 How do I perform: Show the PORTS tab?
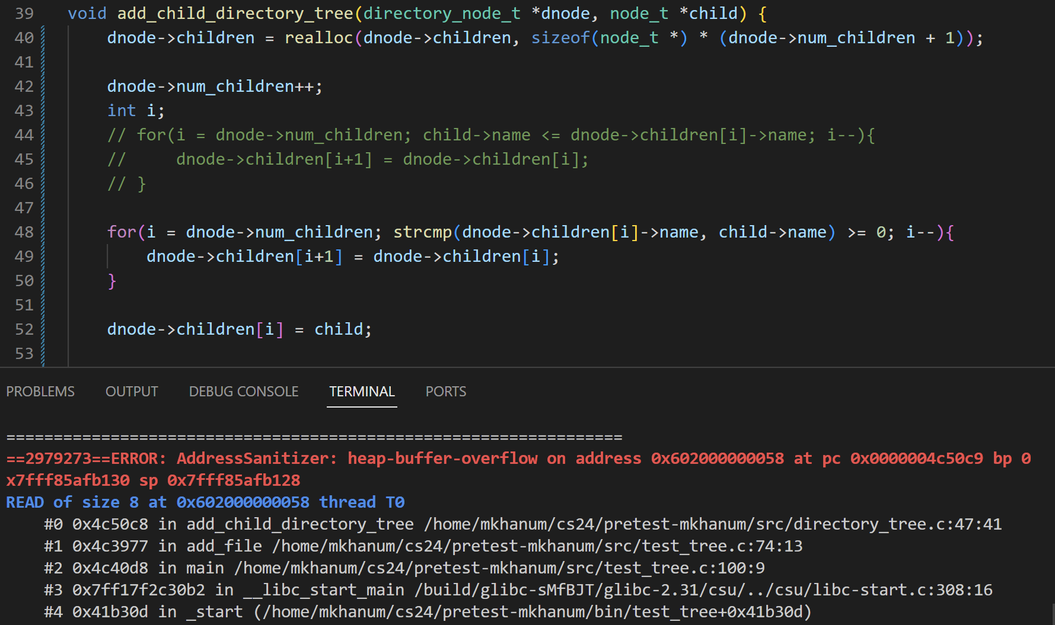coord(445,392)
